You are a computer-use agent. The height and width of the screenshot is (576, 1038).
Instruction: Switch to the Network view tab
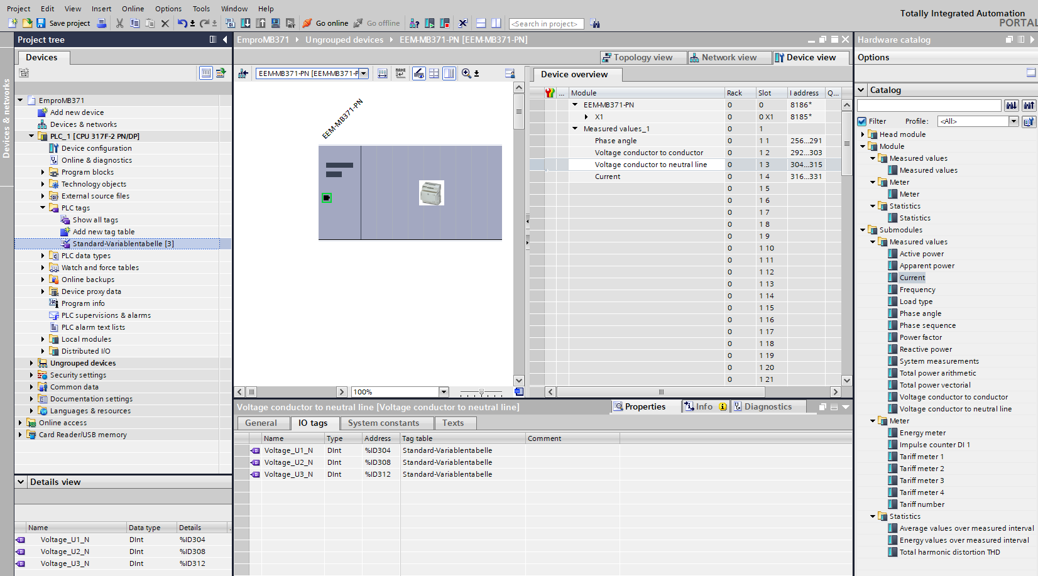[729, 57]
